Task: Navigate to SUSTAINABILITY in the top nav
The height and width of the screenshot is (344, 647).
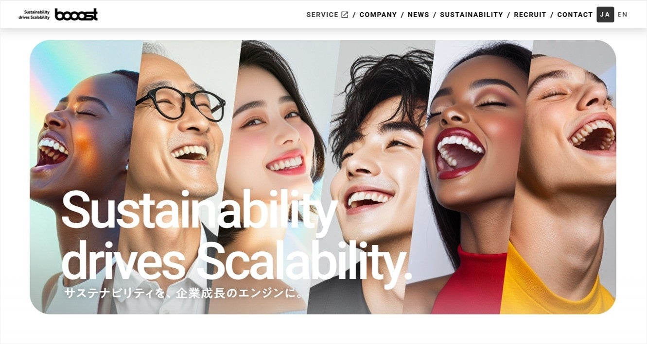Action: [472, 15]
